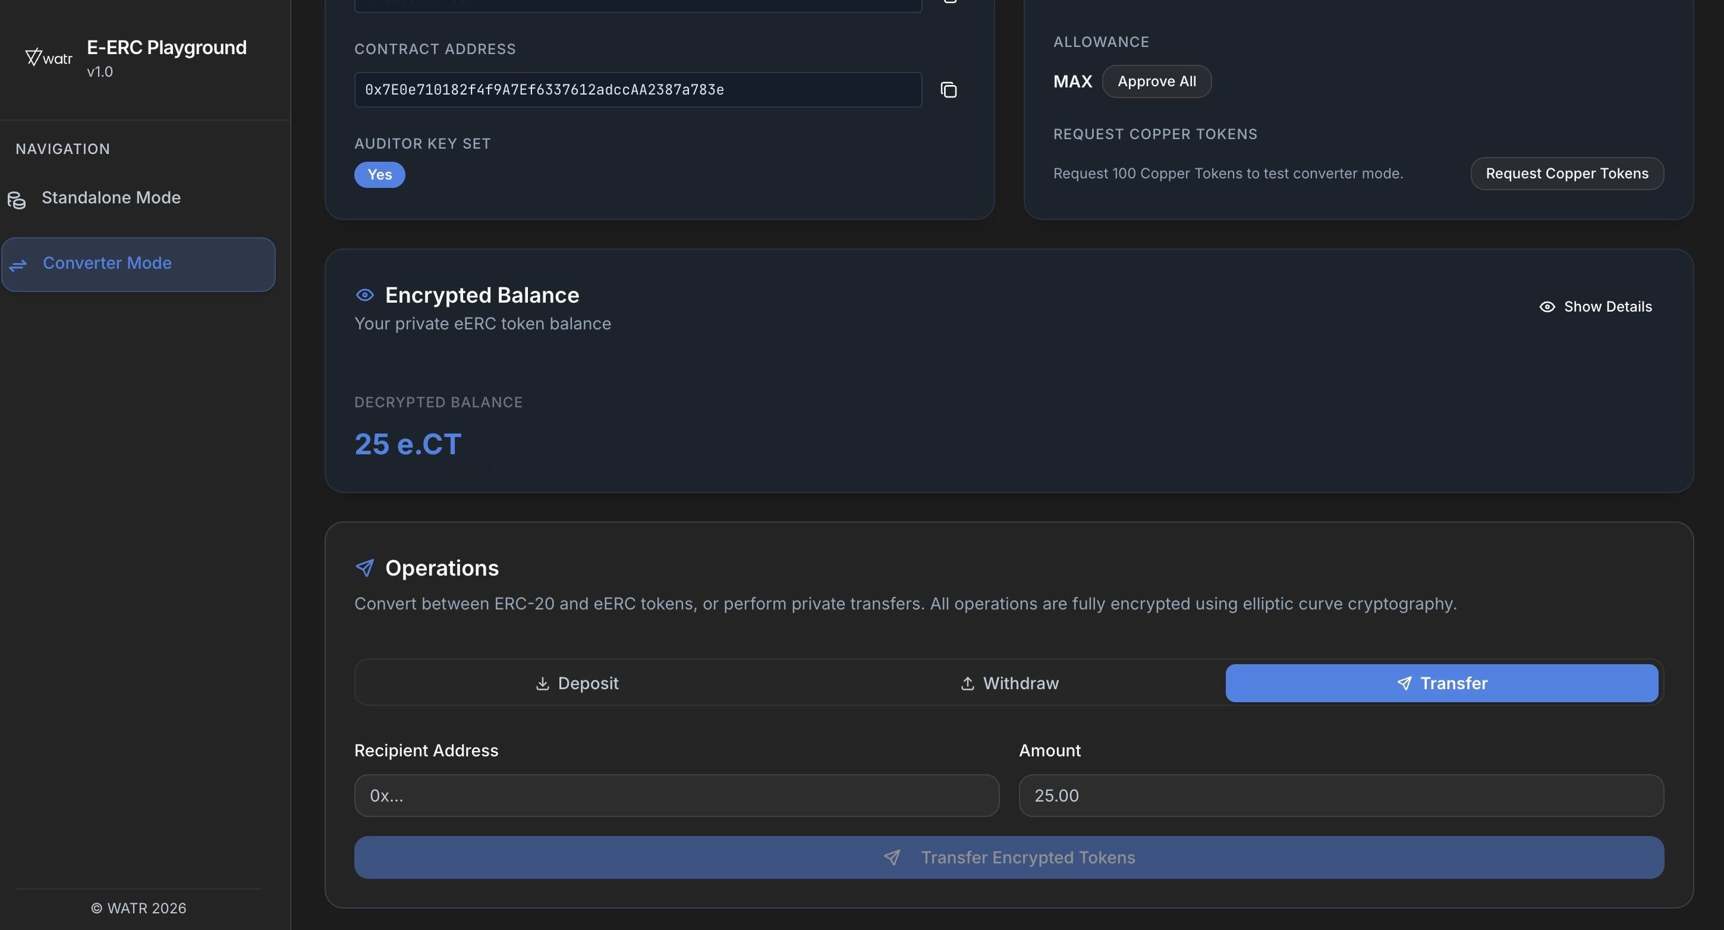
Task: Toggle Show Details for Encrypted Balance
Action: coord(1596,306)
